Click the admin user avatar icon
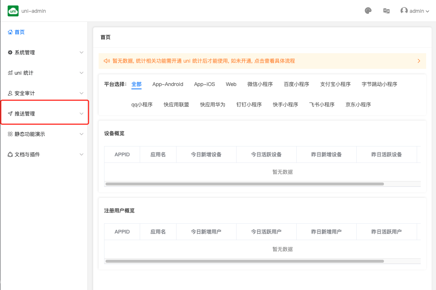Screen dimensions: 436x290 tap(404, 11)
